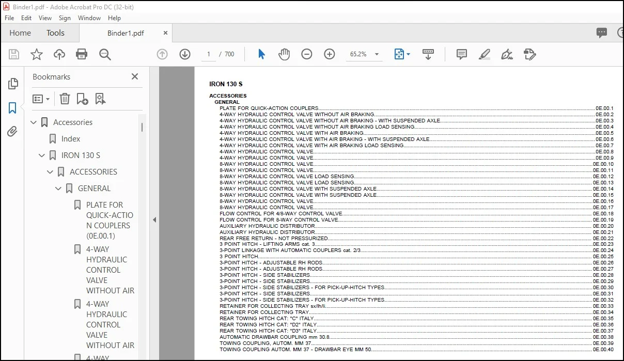Click the Save file icon

14,54
